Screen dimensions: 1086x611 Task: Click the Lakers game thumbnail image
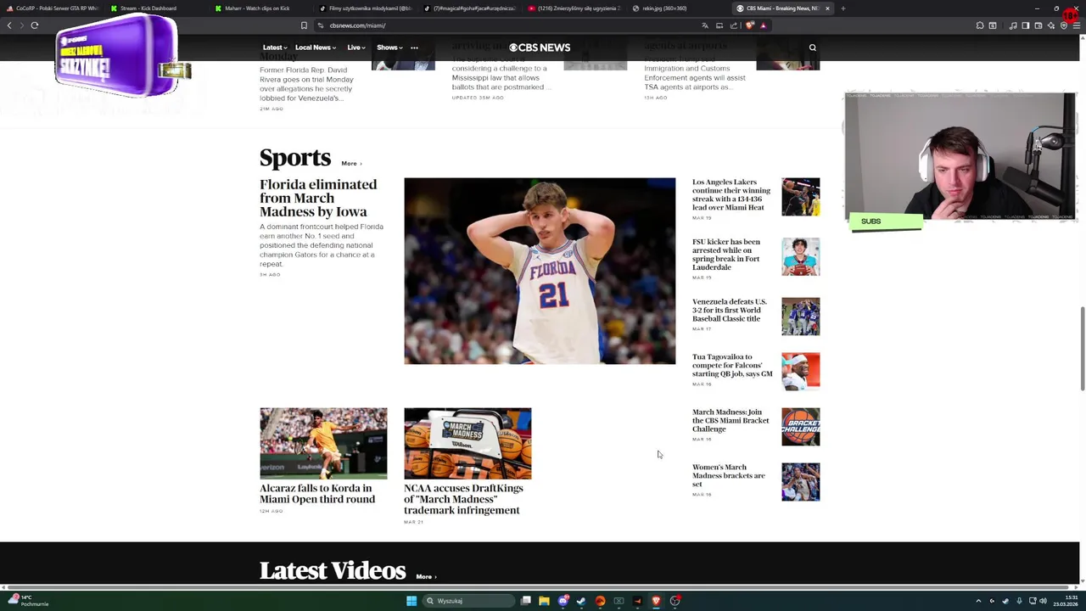801,197
